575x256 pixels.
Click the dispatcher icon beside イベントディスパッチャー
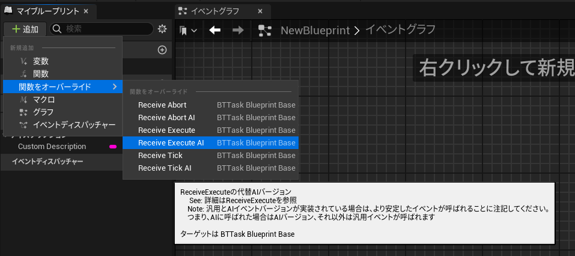tap(24, 125)
